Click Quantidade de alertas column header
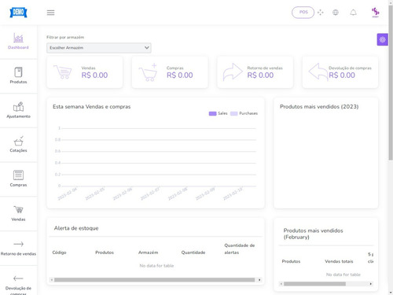 (x=240, y=249)
